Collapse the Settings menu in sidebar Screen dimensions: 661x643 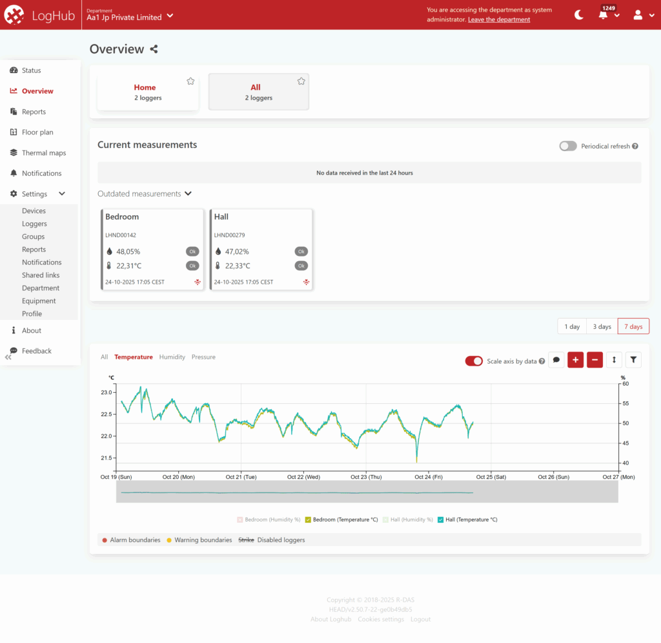pyautogui.click(x=62, y=194)
